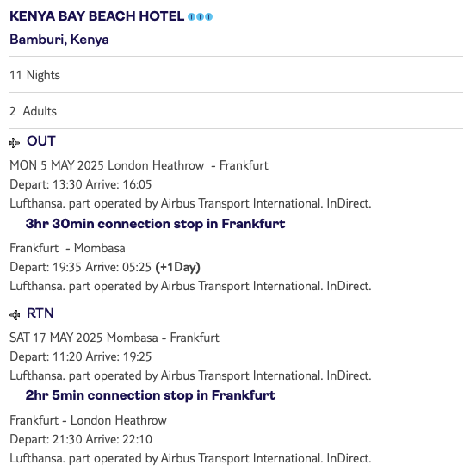Click the Depart: 13:30 Arrive: 16:05 line
The image size is (470, 471).
click(81, 184)
